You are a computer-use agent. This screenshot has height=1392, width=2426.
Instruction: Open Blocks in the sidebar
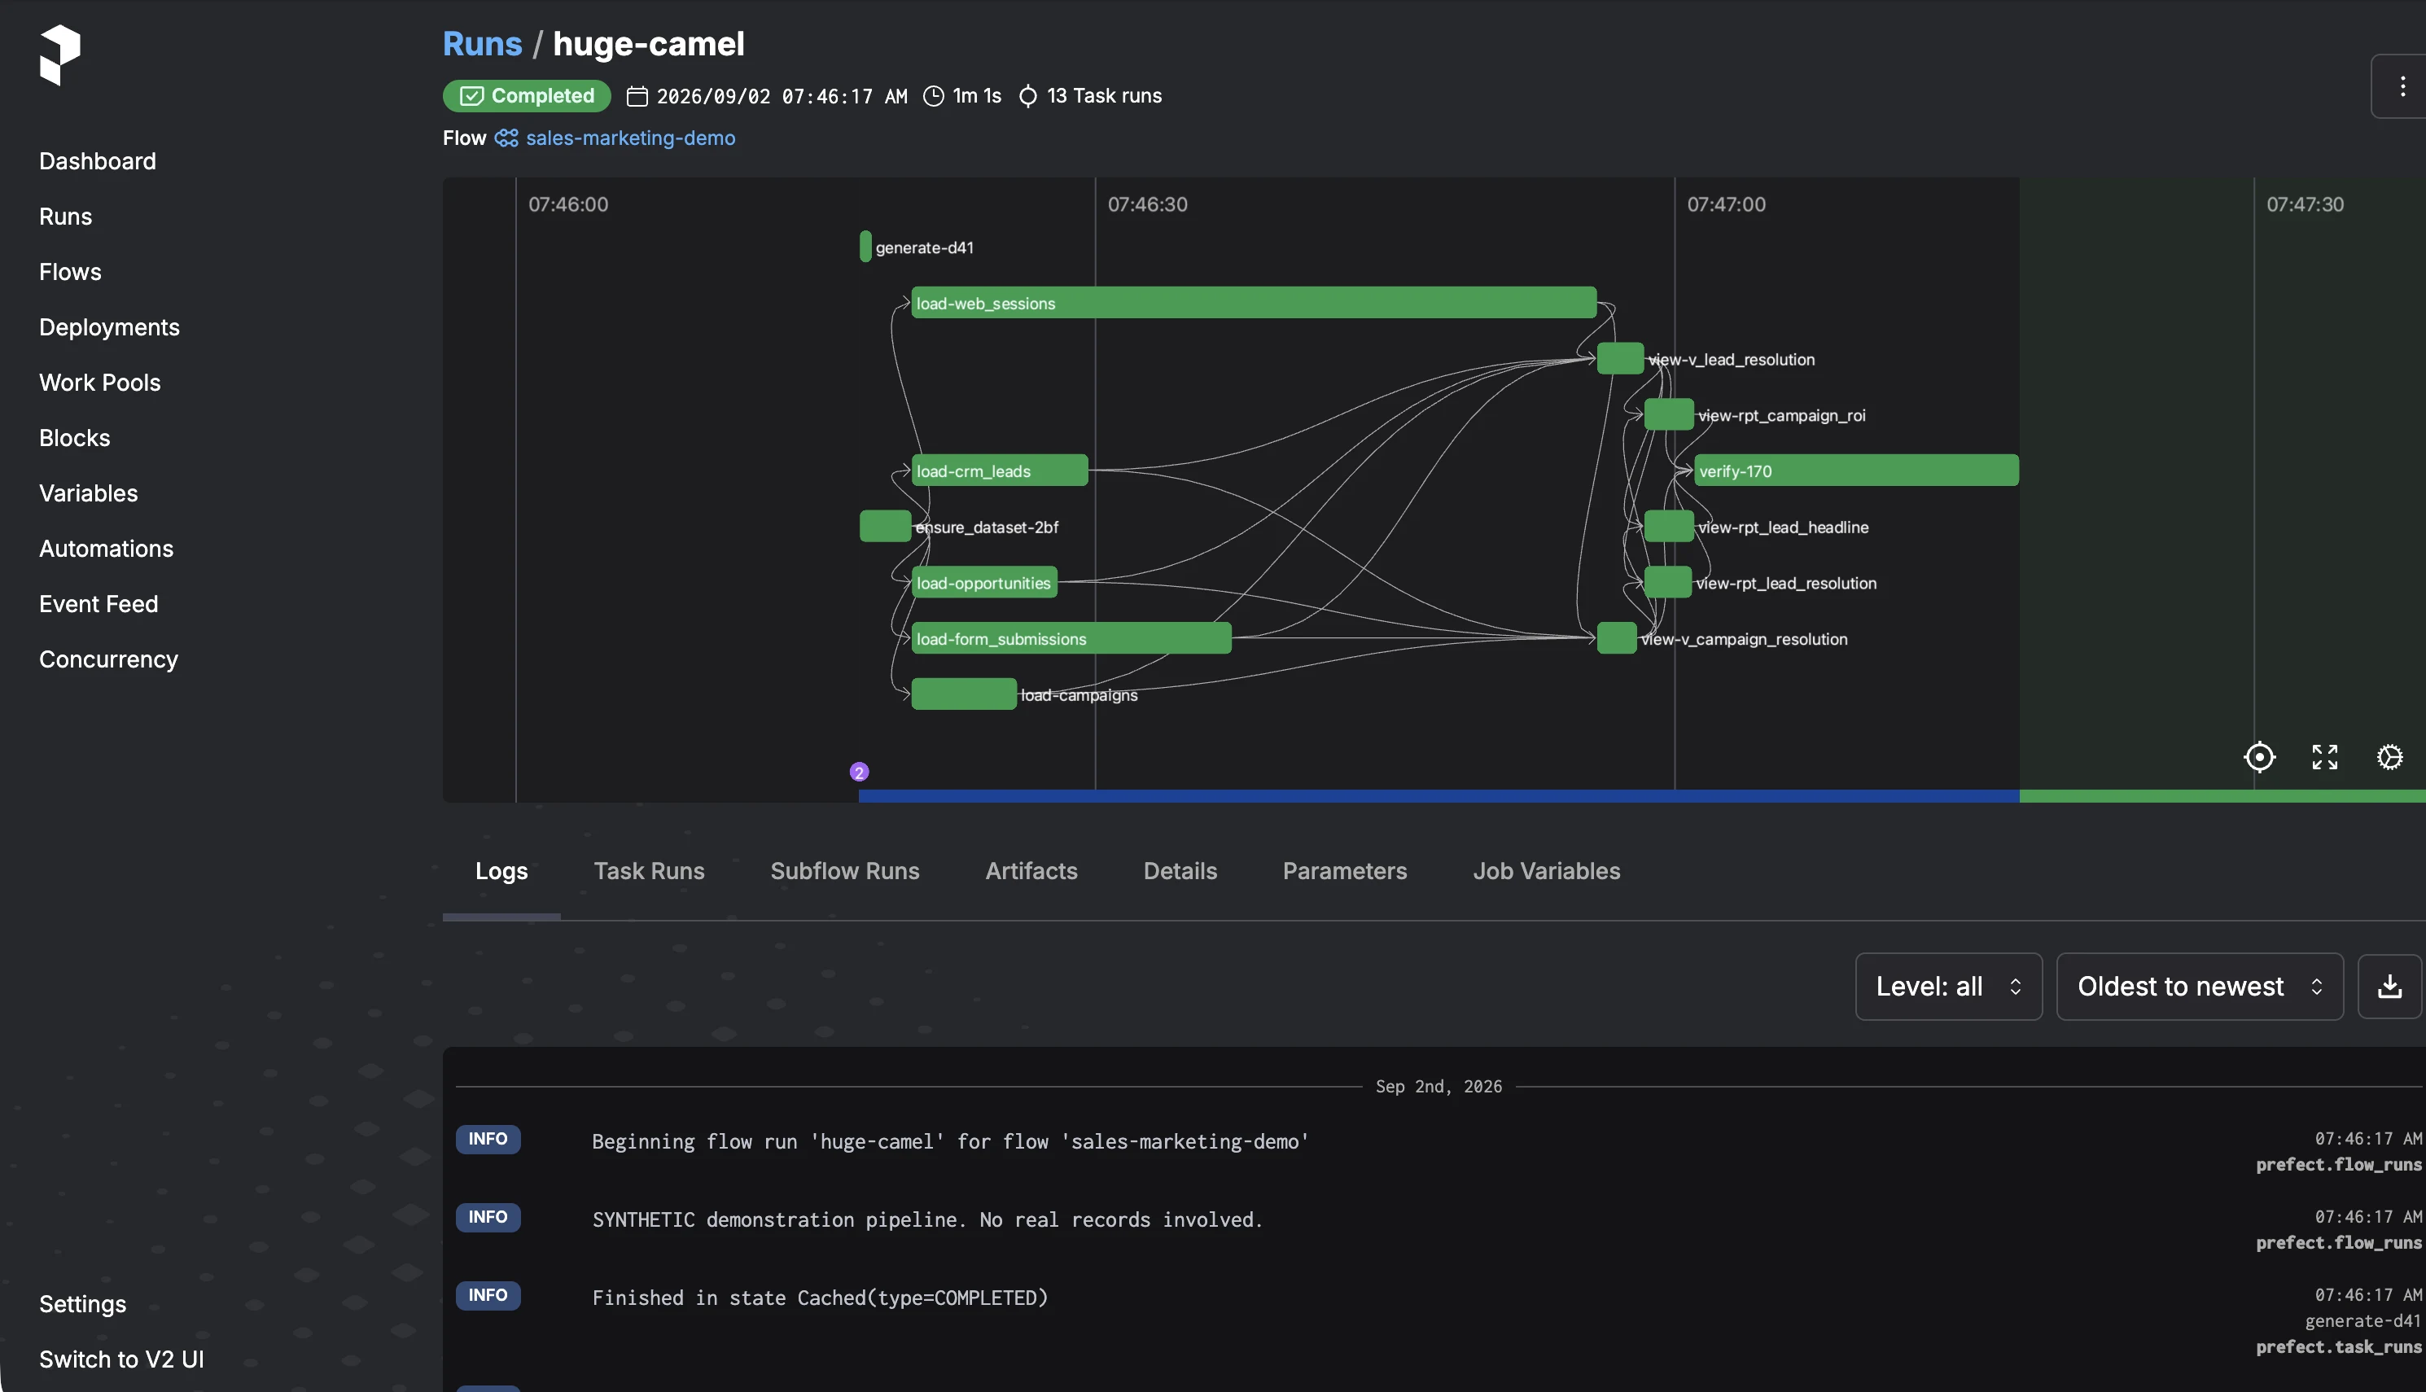75,438
